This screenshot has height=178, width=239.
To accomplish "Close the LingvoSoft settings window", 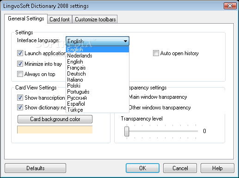I will pyautogui.click(x=230, y=6).
